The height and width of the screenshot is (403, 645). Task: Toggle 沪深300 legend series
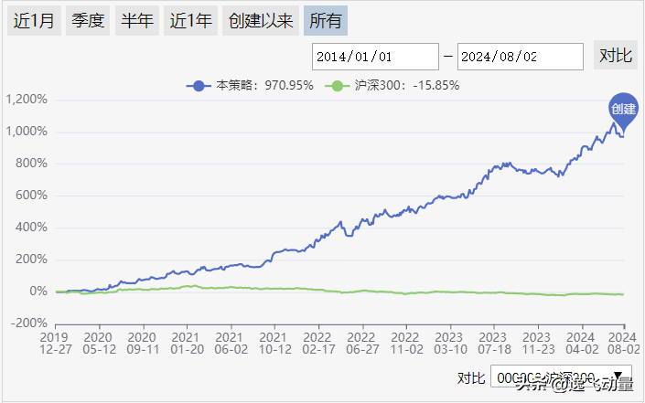pyautogui.click(x=392, y=86)
